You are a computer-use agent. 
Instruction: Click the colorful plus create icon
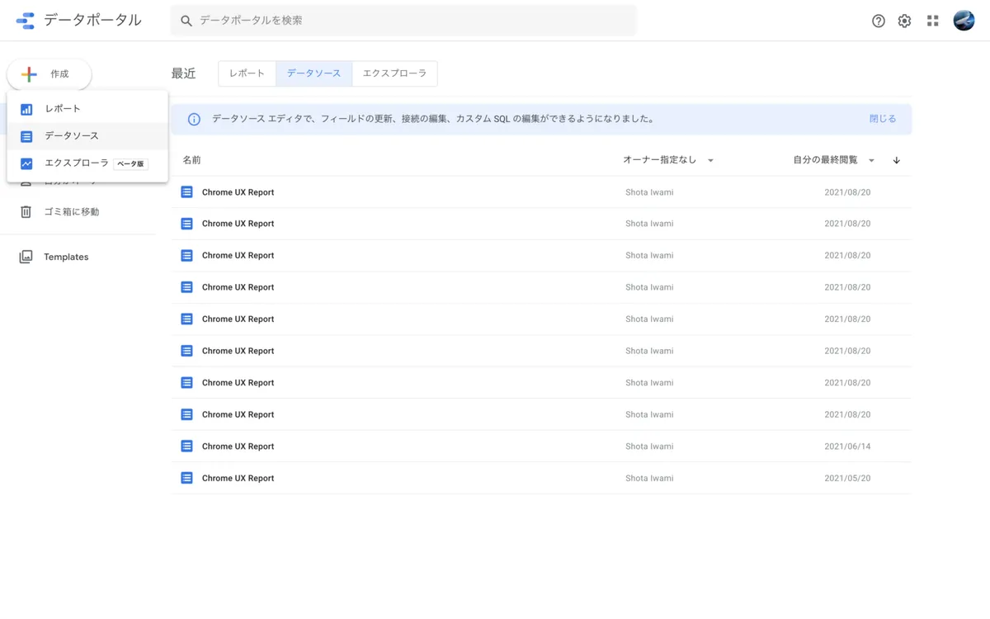point(29,74)
